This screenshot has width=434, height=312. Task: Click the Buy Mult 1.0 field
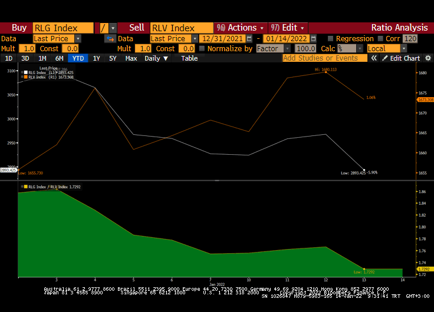point(27,49)
